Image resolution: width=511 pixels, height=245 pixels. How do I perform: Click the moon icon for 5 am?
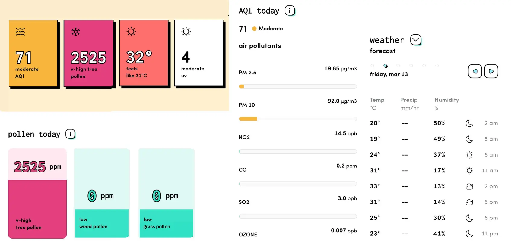469,139
